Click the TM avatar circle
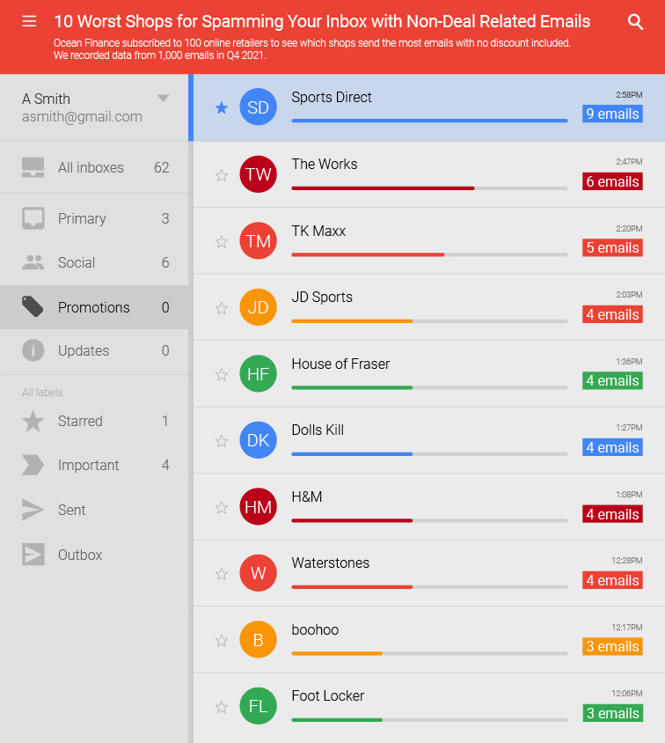The height and width of the screenshot is (743, 665). pos(258,240)
